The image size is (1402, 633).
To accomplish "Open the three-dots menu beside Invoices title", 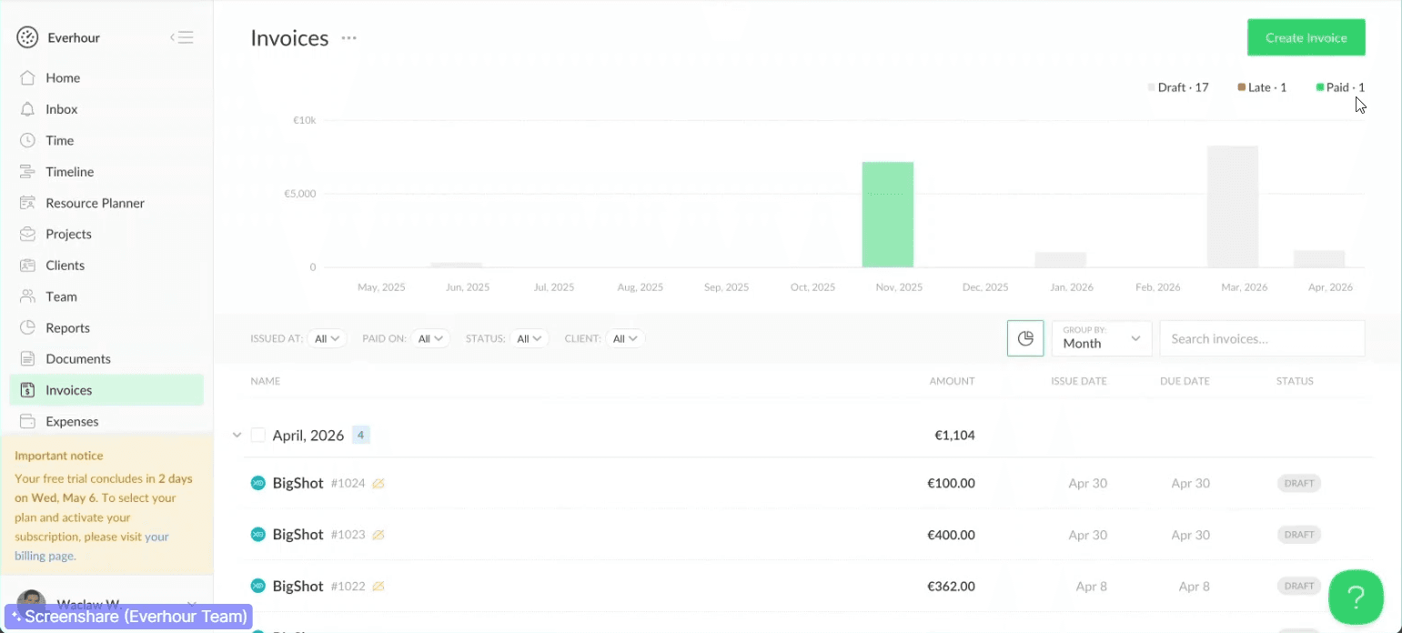I will tap(348, 38).
